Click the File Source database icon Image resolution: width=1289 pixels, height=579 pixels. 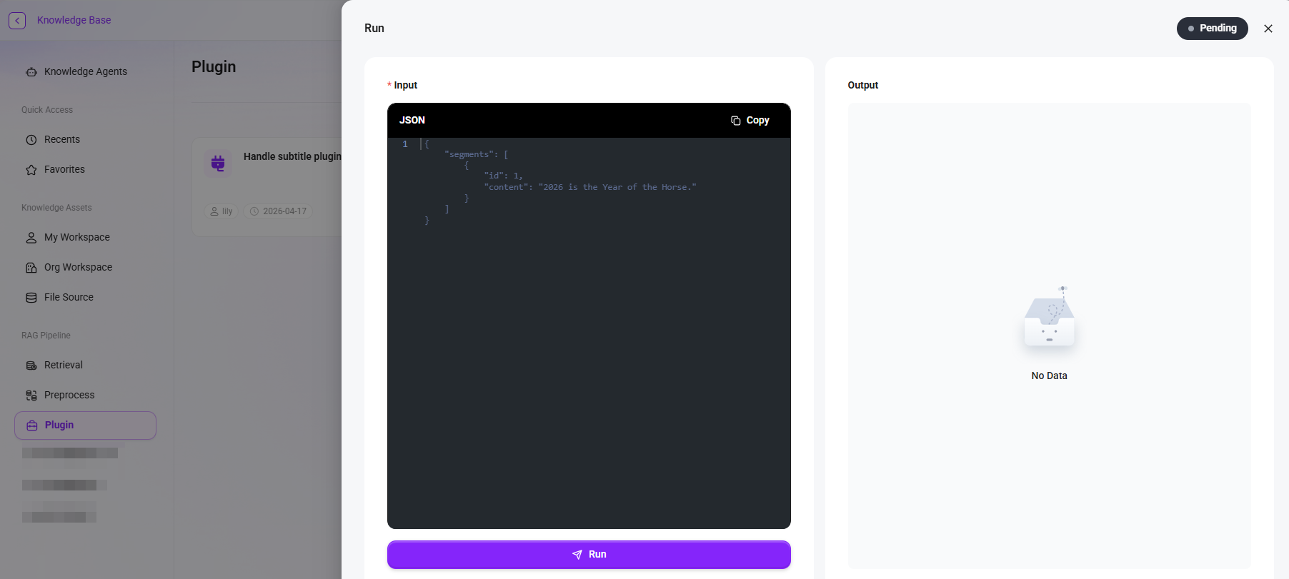coord(31,298)
